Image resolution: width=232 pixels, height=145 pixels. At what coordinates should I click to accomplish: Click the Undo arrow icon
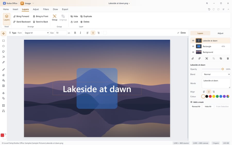[x=209, y=9]
